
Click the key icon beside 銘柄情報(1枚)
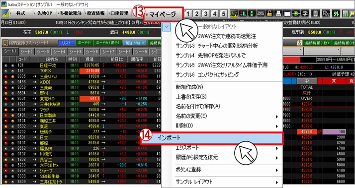coord(299,43)
